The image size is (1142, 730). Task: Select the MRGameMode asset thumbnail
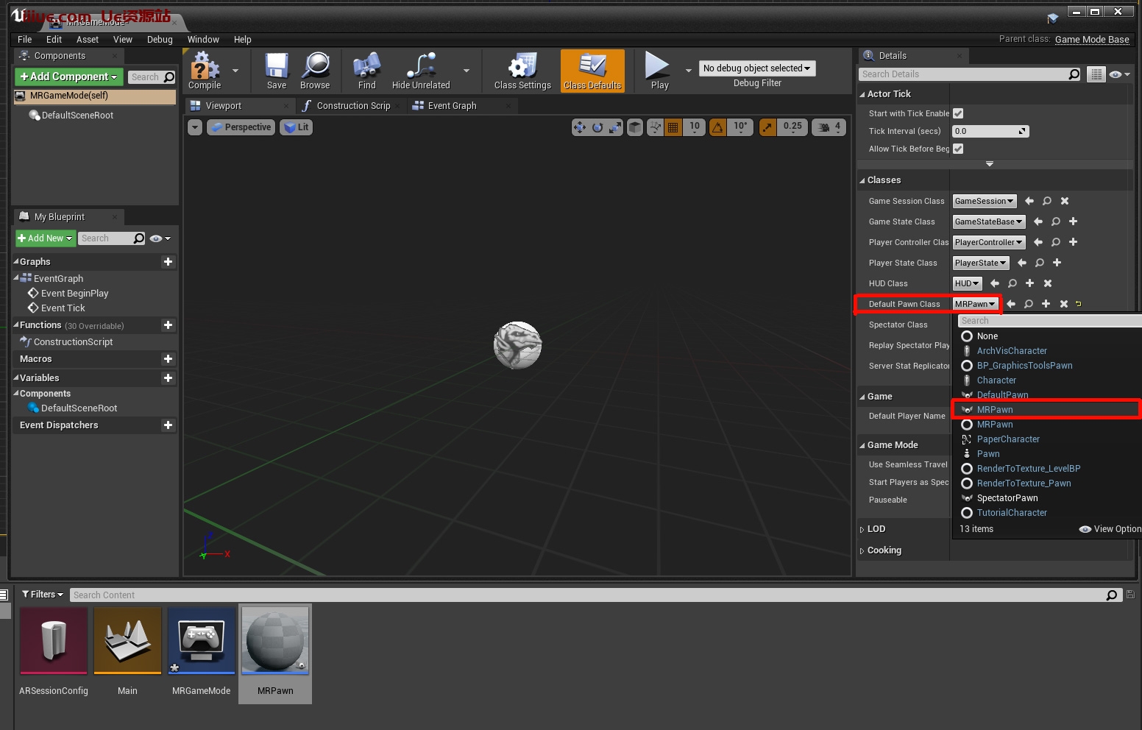tap(202, 641)
